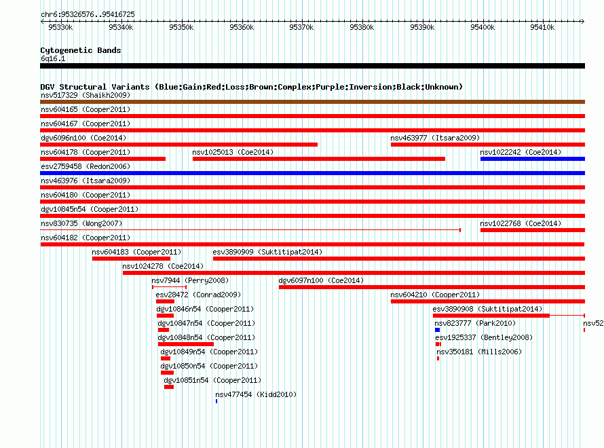Select the red nsv604210 loss bar
This screenshot has width=604, height=448.
[488, 301]
